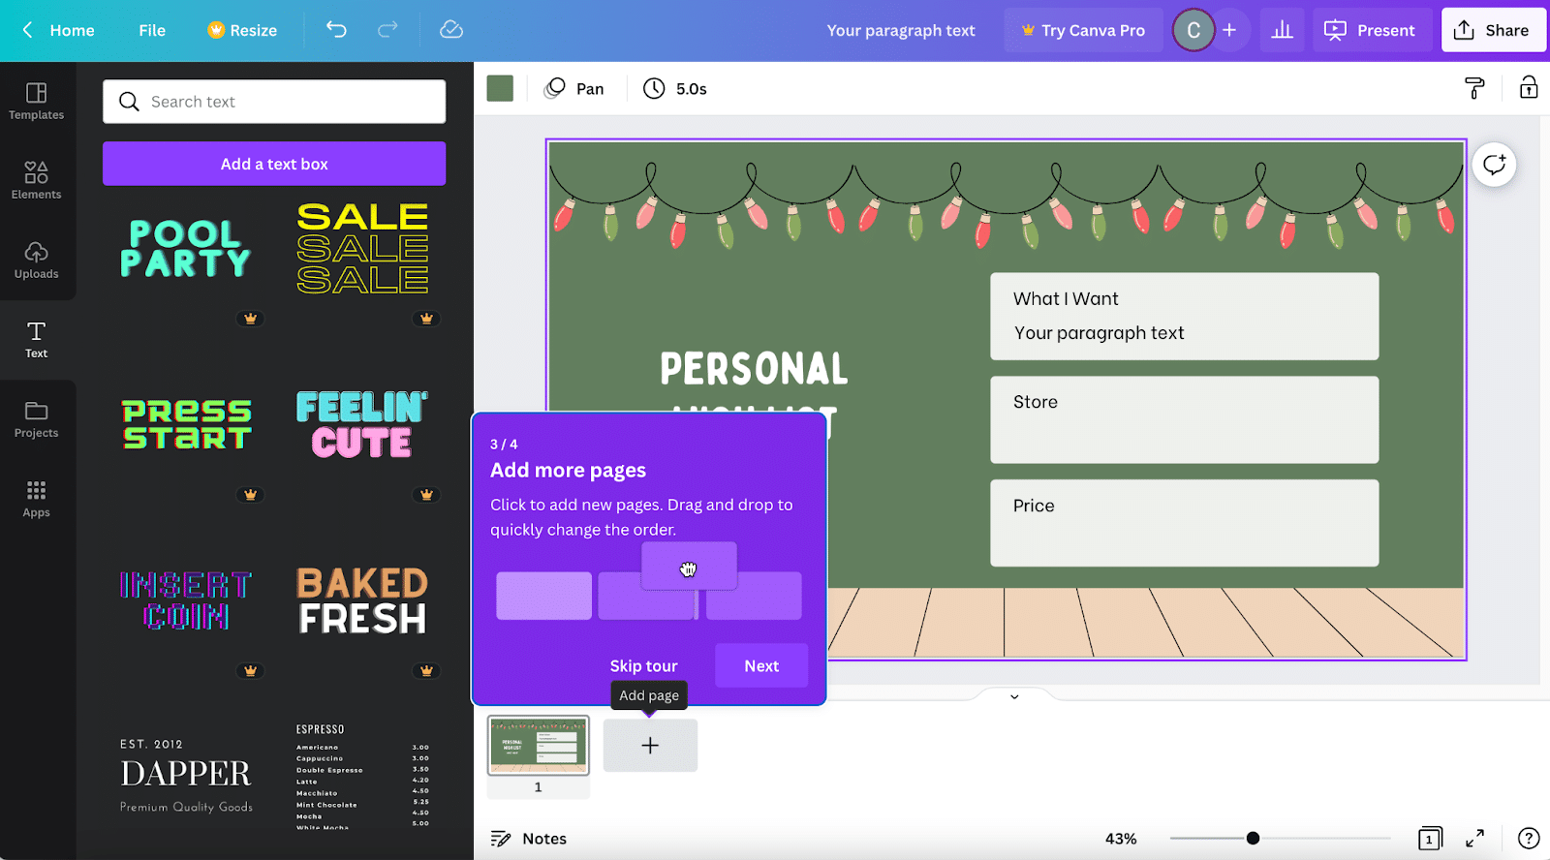Add a comment with the comment bubble icon
Viewport: 1550px width, 860px height.
[1495, 165]
